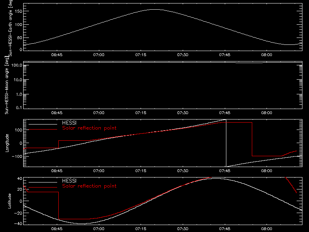Click red legend line sample in Longitude plot
Image resolution: width=309 pixels, height=232 pixels.
(43, 130)
